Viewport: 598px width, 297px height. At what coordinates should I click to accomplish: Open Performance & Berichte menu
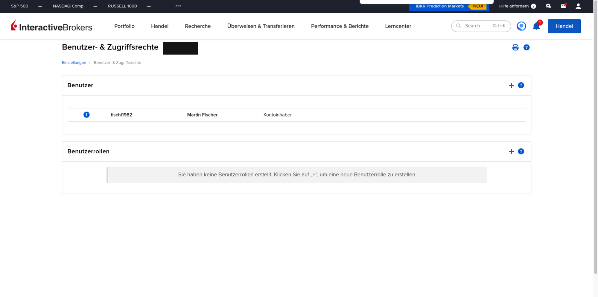[340, 26]
